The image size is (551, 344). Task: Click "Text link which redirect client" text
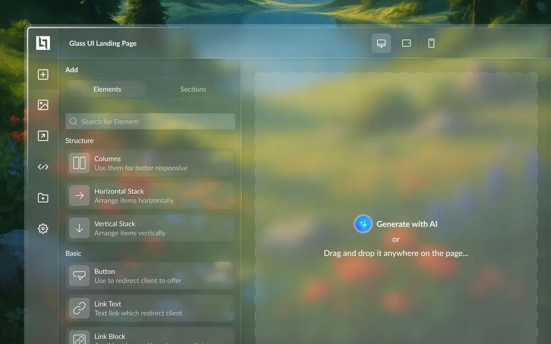pos(139,313)
